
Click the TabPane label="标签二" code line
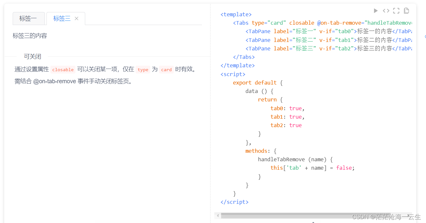[329, 40]
